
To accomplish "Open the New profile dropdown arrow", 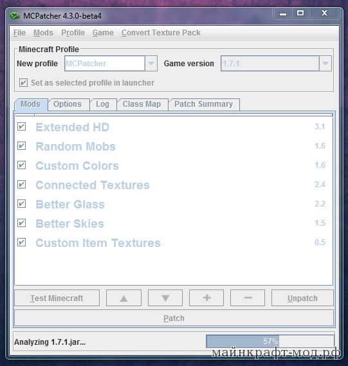I will point(151,63).
